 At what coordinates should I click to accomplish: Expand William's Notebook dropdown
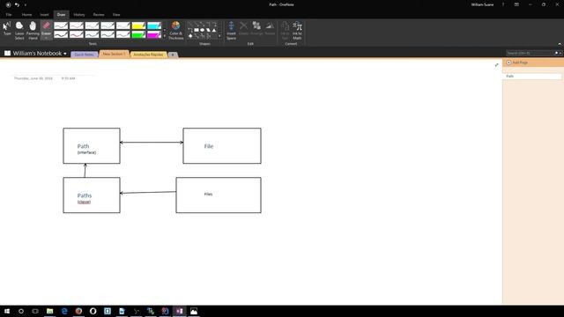(x=65, y=54)
